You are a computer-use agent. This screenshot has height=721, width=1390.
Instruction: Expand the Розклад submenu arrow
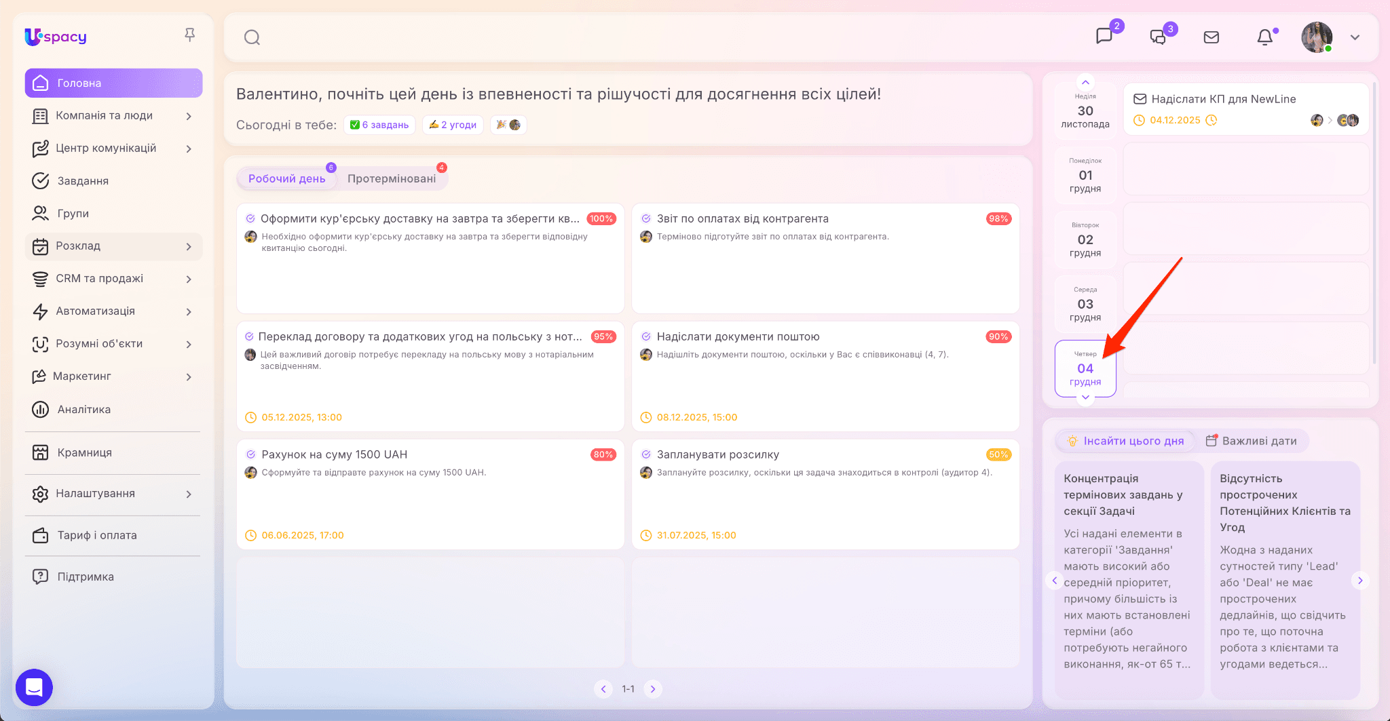(x=189, y=246)
